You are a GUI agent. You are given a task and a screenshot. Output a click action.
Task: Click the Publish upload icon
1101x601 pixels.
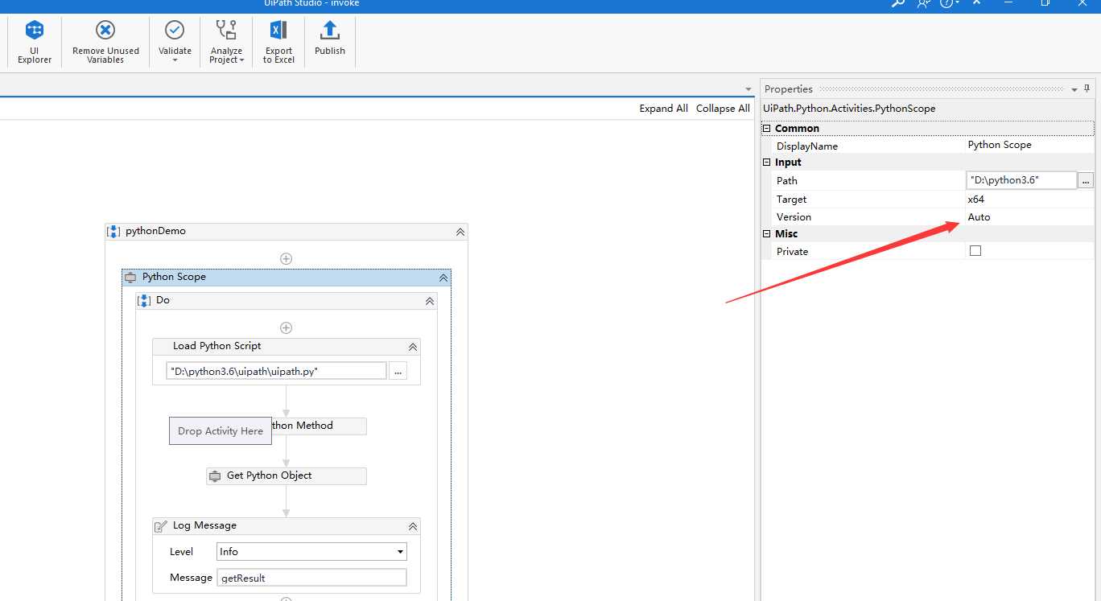pyautogui.click(x=330, y=31)
